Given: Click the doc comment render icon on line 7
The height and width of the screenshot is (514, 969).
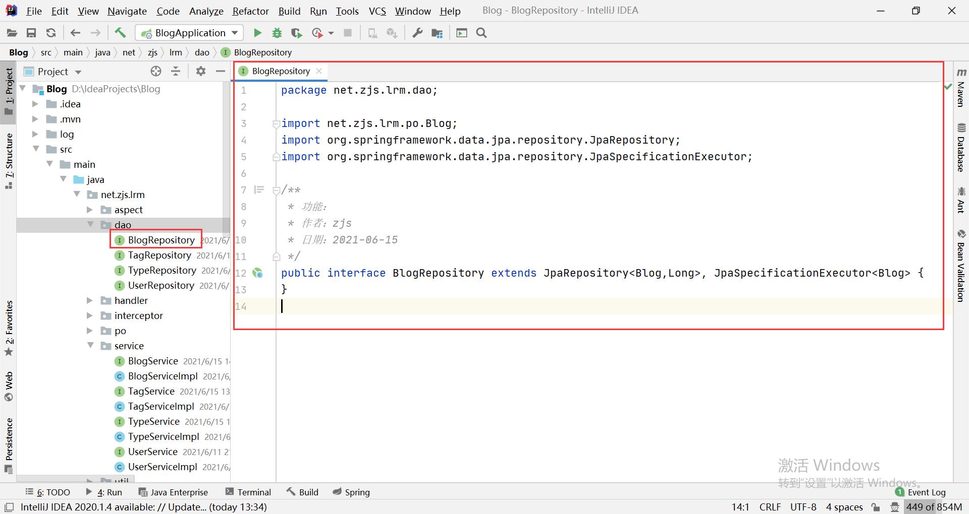Looking at the screenshot, I should [x=259, y=190].
